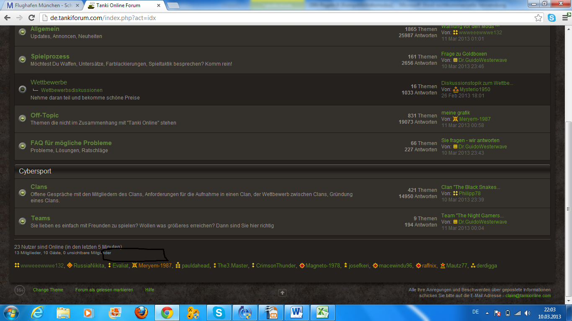
Task: Open the Wettbewerbsdiskussionen subforum
Action: coord(72,90)
